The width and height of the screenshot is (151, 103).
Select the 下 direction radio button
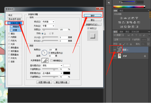50,34
